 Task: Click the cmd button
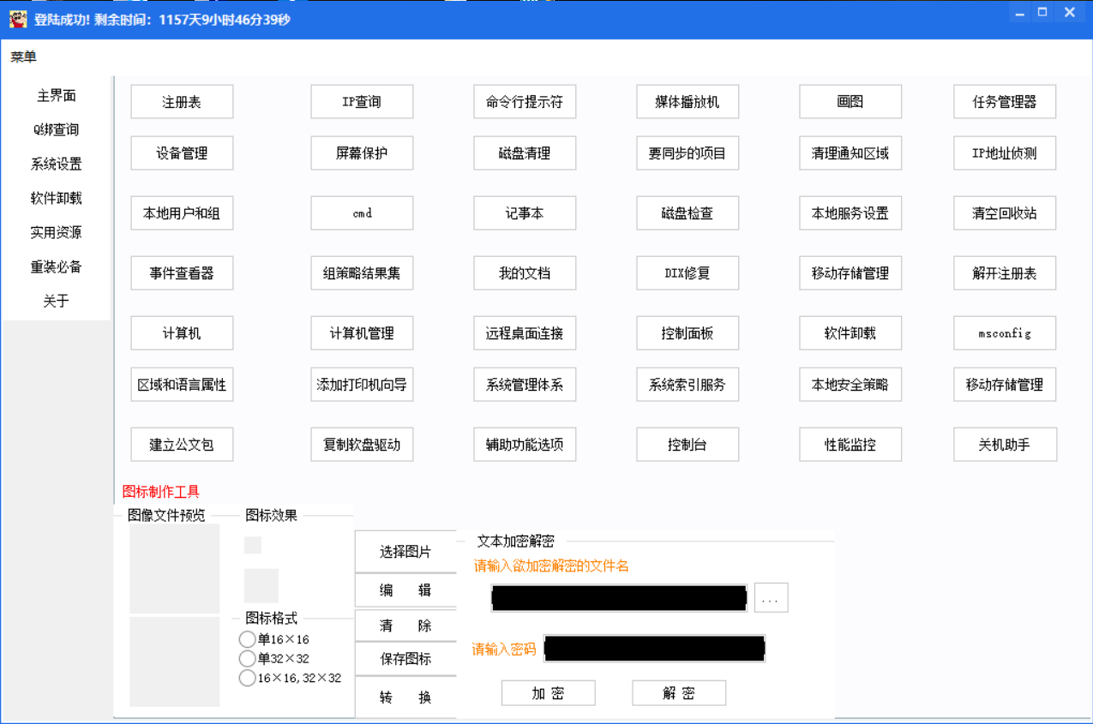[x=362, y=213]
